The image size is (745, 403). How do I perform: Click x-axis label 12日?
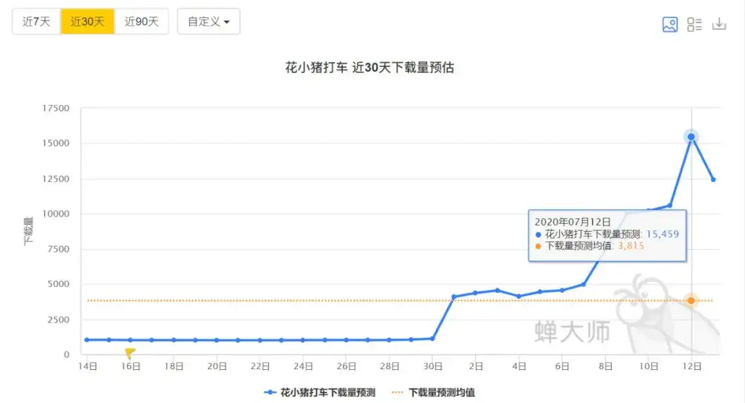pos(692,366)
